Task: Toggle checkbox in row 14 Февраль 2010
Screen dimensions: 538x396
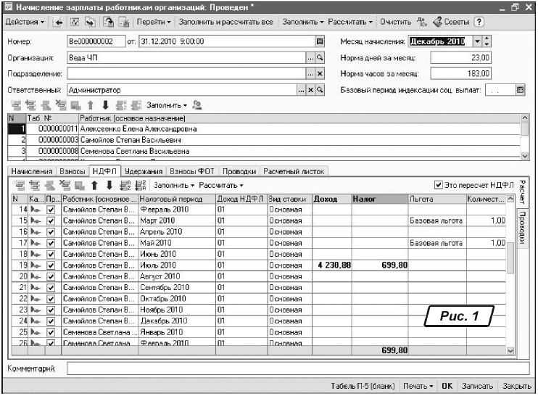Action: coord(50,209)
